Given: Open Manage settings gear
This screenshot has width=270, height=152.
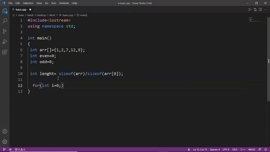Looking at the screenshot, I should [x=5, y=142].
